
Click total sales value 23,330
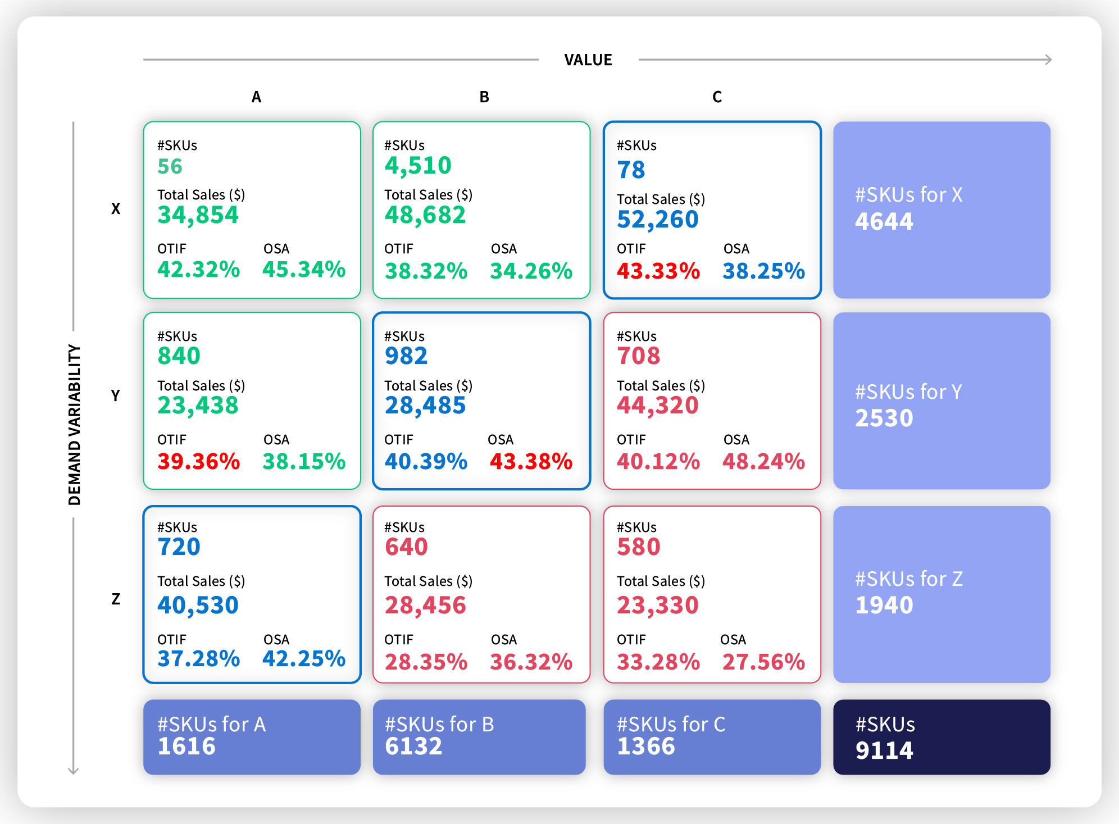pyautogui.click(x=658, y=606)
